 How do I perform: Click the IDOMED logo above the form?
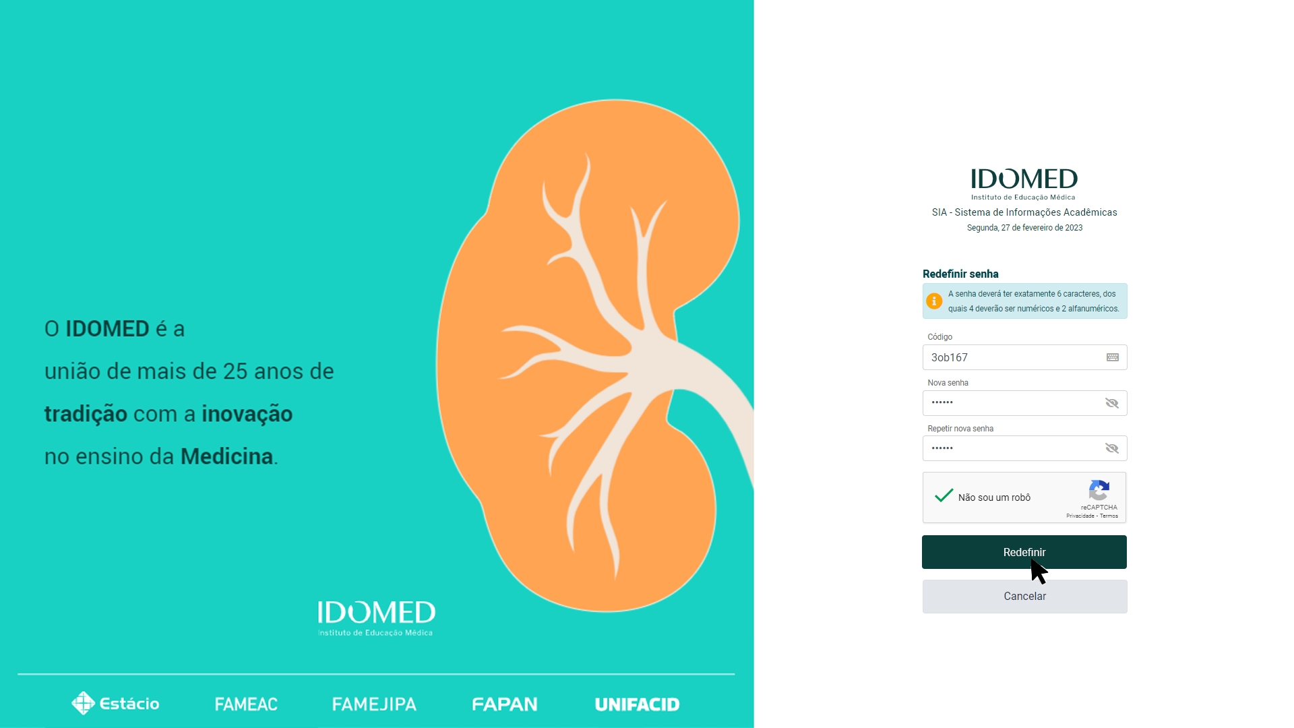pos(1024,184)
